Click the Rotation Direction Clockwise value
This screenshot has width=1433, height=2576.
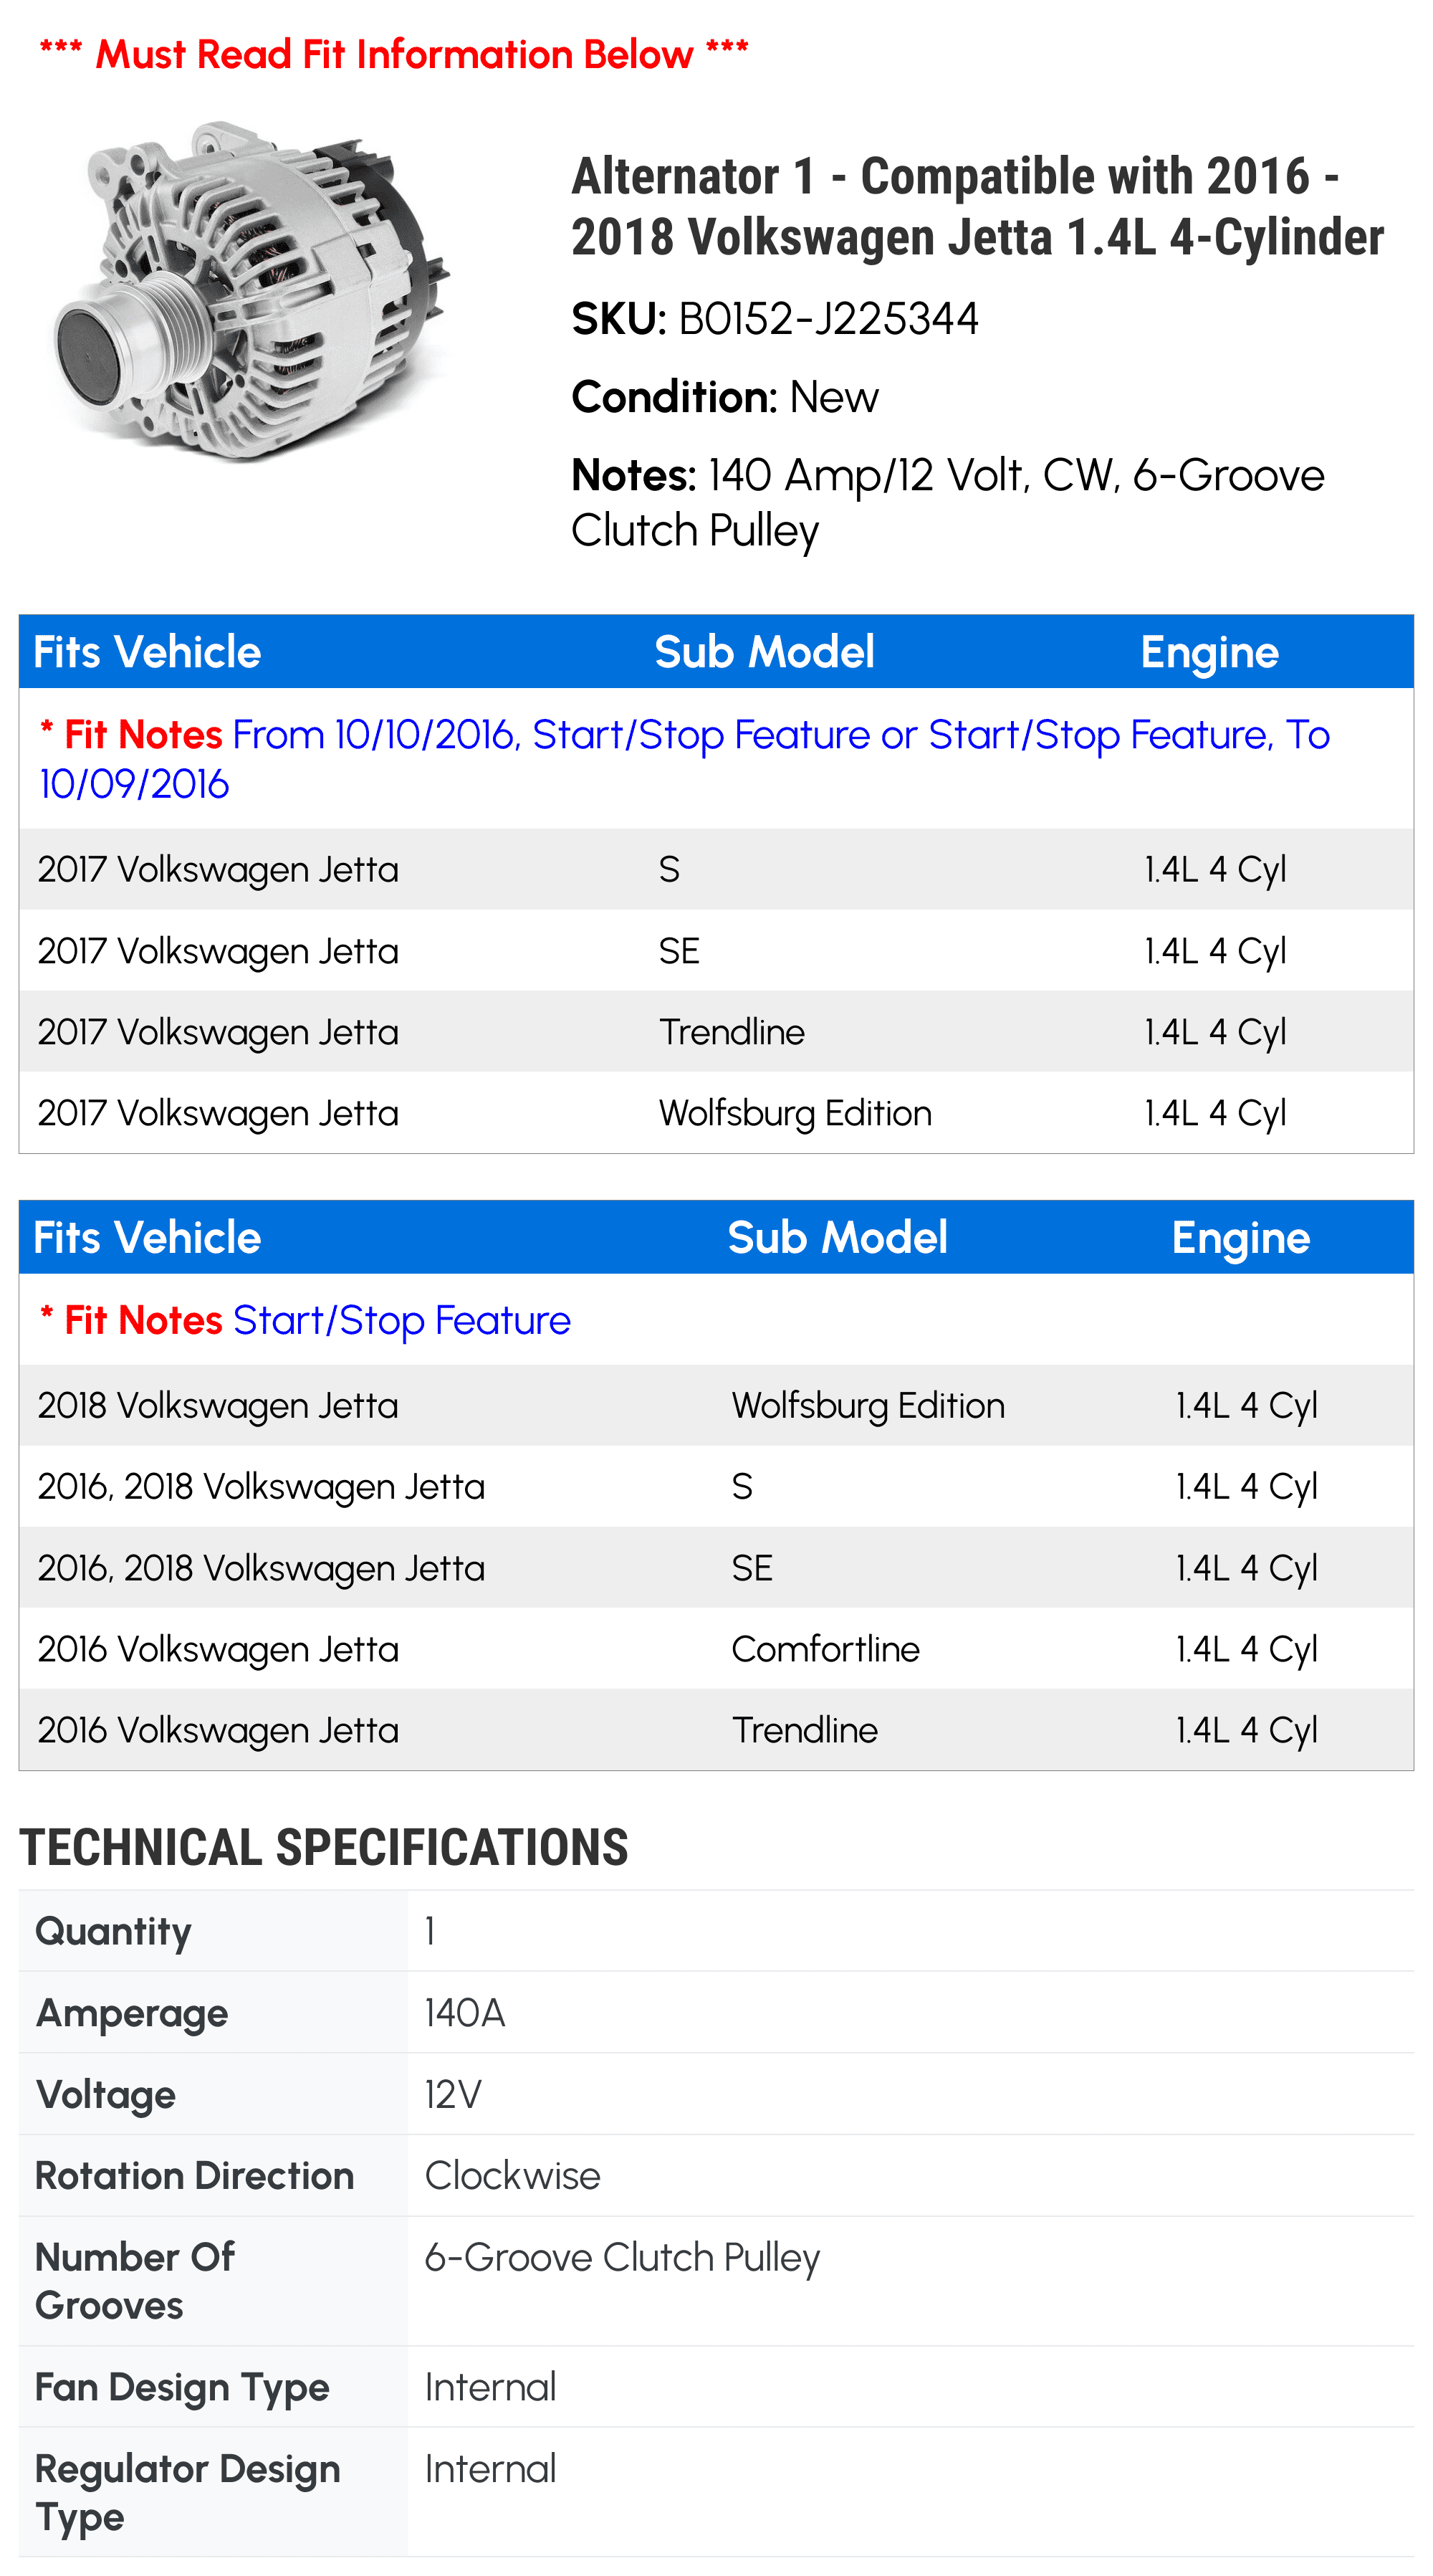[x=512, y=2176]
